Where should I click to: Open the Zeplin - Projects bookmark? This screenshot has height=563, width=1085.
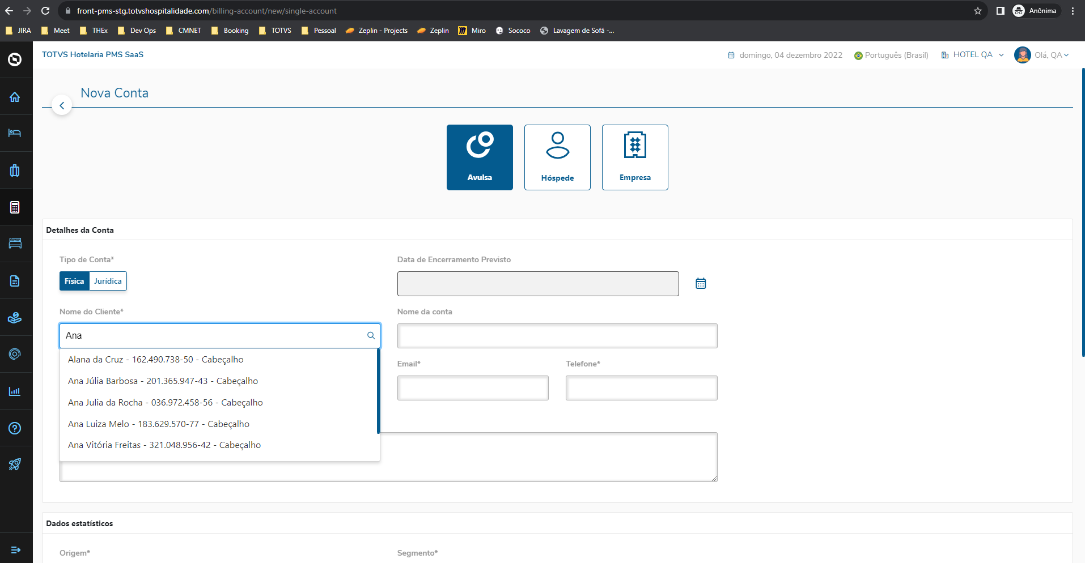coord(376,31)
